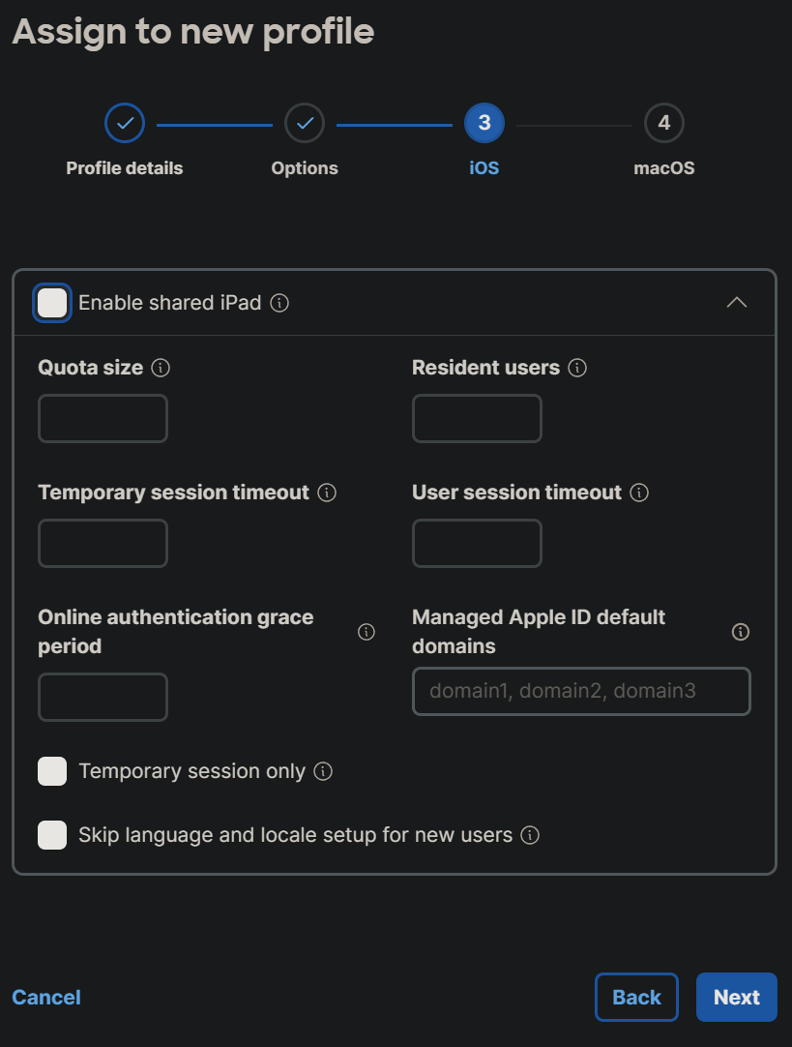The image size is (792, 1047).
Task: Click the completed Profile details step checkmark
Action: click(124, 123)
